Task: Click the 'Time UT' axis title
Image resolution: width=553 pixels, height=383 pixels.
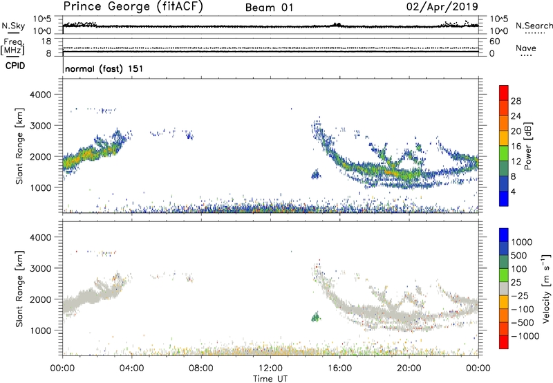Action: (x=270, y=378)
